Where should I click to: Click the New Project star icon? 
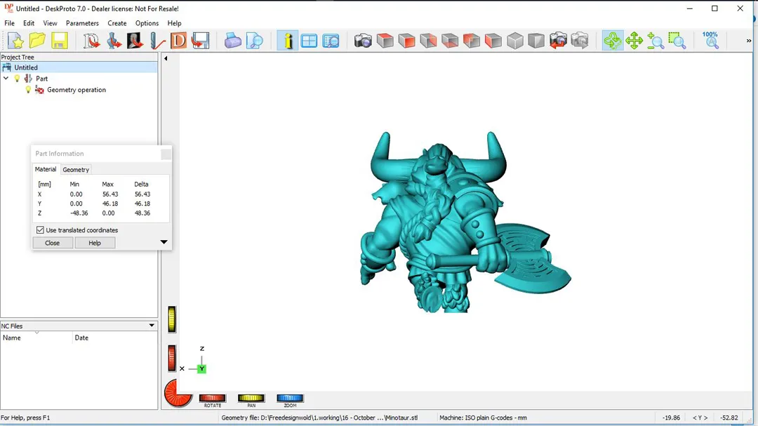16,41
